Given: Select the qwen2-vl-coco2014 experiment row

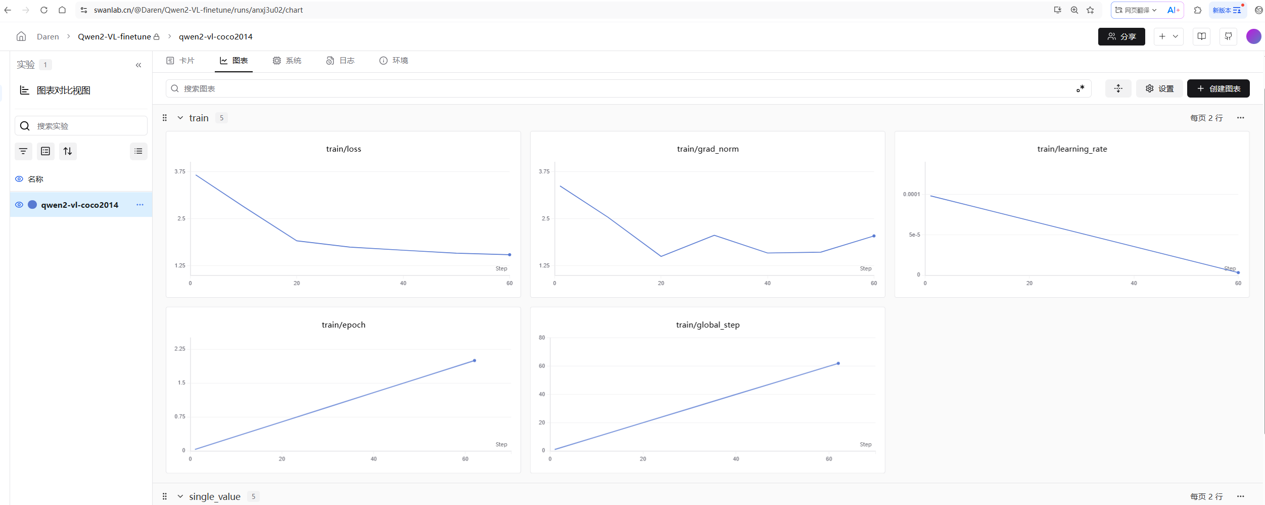Looking at the screenshot, I should (81, 205).
